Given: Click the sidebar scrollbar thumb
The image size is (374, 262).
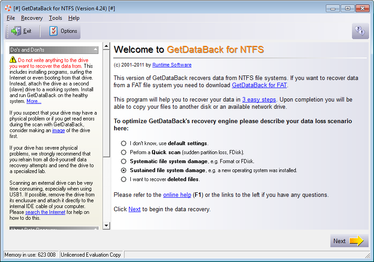Looking at the screenshot, I should point(107,103).
